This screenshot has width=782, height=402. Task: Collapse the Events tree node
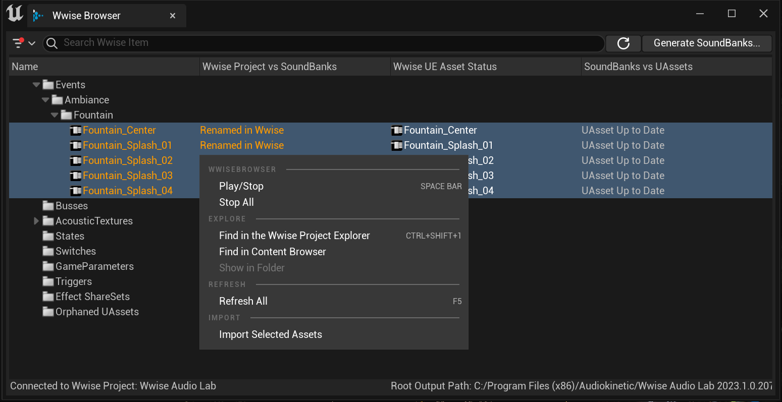[x=36, y=84]
